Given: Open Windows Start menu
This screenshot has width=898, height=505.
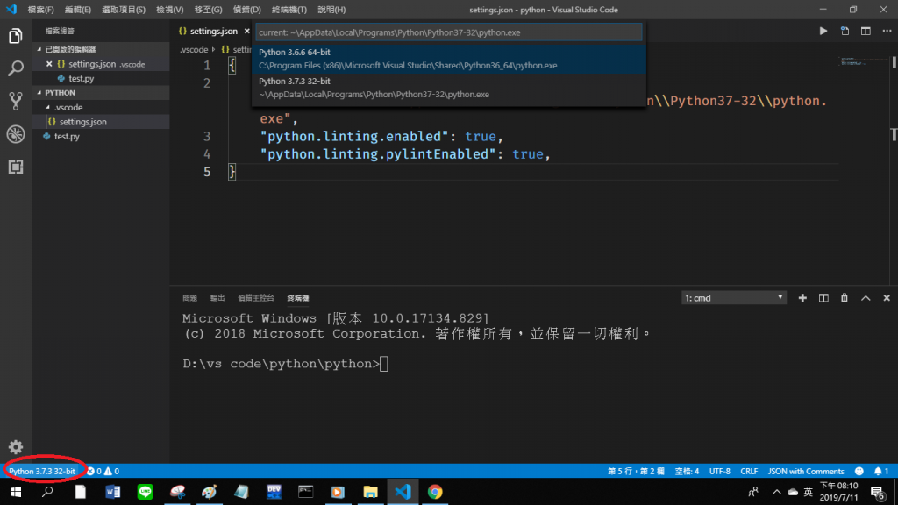Looking at the screenshot, I should 16,492.
